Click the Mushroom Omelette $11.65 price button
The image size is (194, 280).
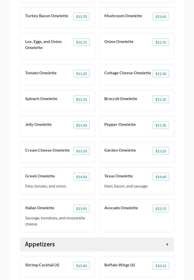[161, 17]
